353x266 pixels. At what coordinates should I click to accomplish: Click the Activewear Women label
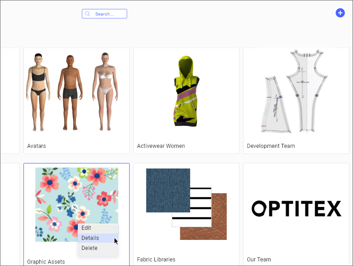click(161, 146)
